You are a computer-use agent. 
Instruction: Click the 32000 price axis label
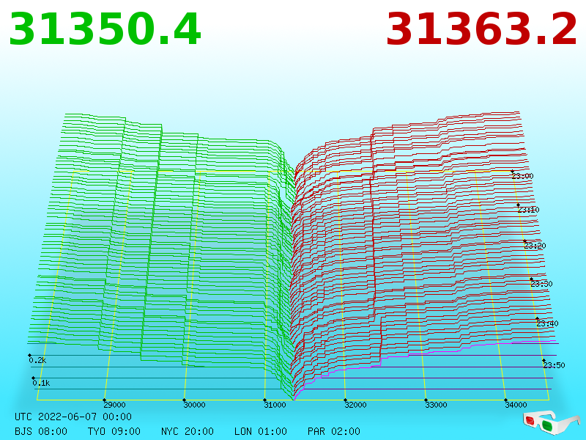click(x=355, y=405)
